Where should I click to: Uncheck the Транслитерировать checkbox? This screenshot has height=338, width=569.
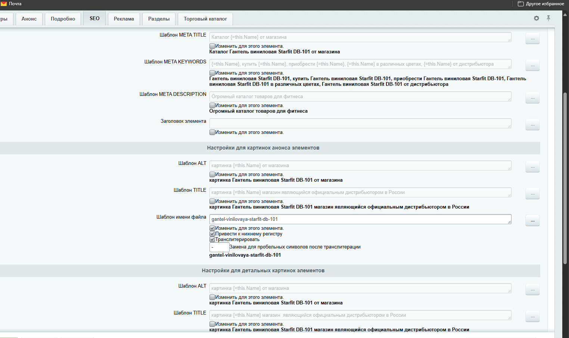pyautogui.click(x=212, y=240)
